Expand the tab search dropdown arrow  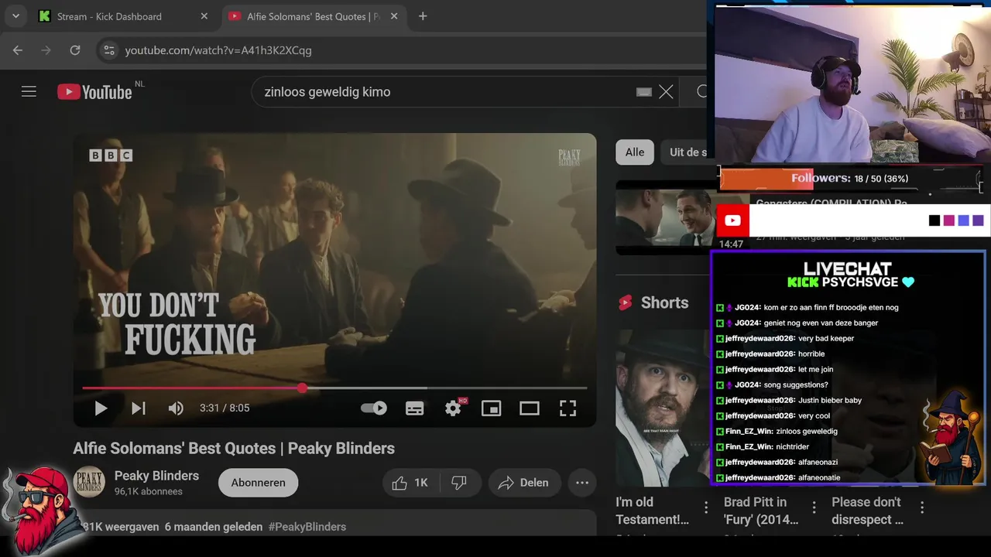[x=15, y=16]
